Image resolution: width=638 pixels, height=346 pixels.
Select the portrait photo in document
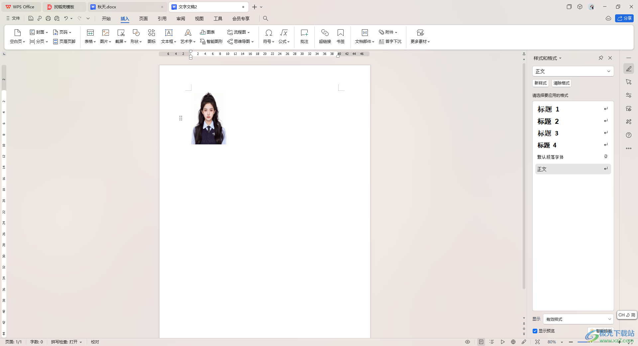click(x=209, y=118)
